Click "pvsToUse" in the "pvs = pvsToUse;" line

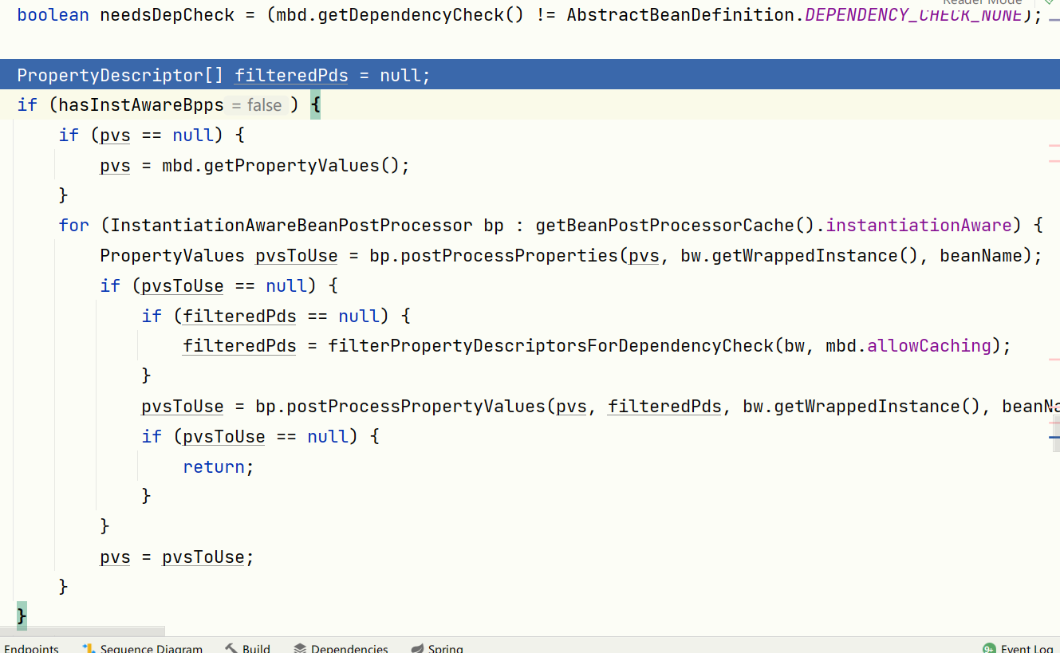203,557
